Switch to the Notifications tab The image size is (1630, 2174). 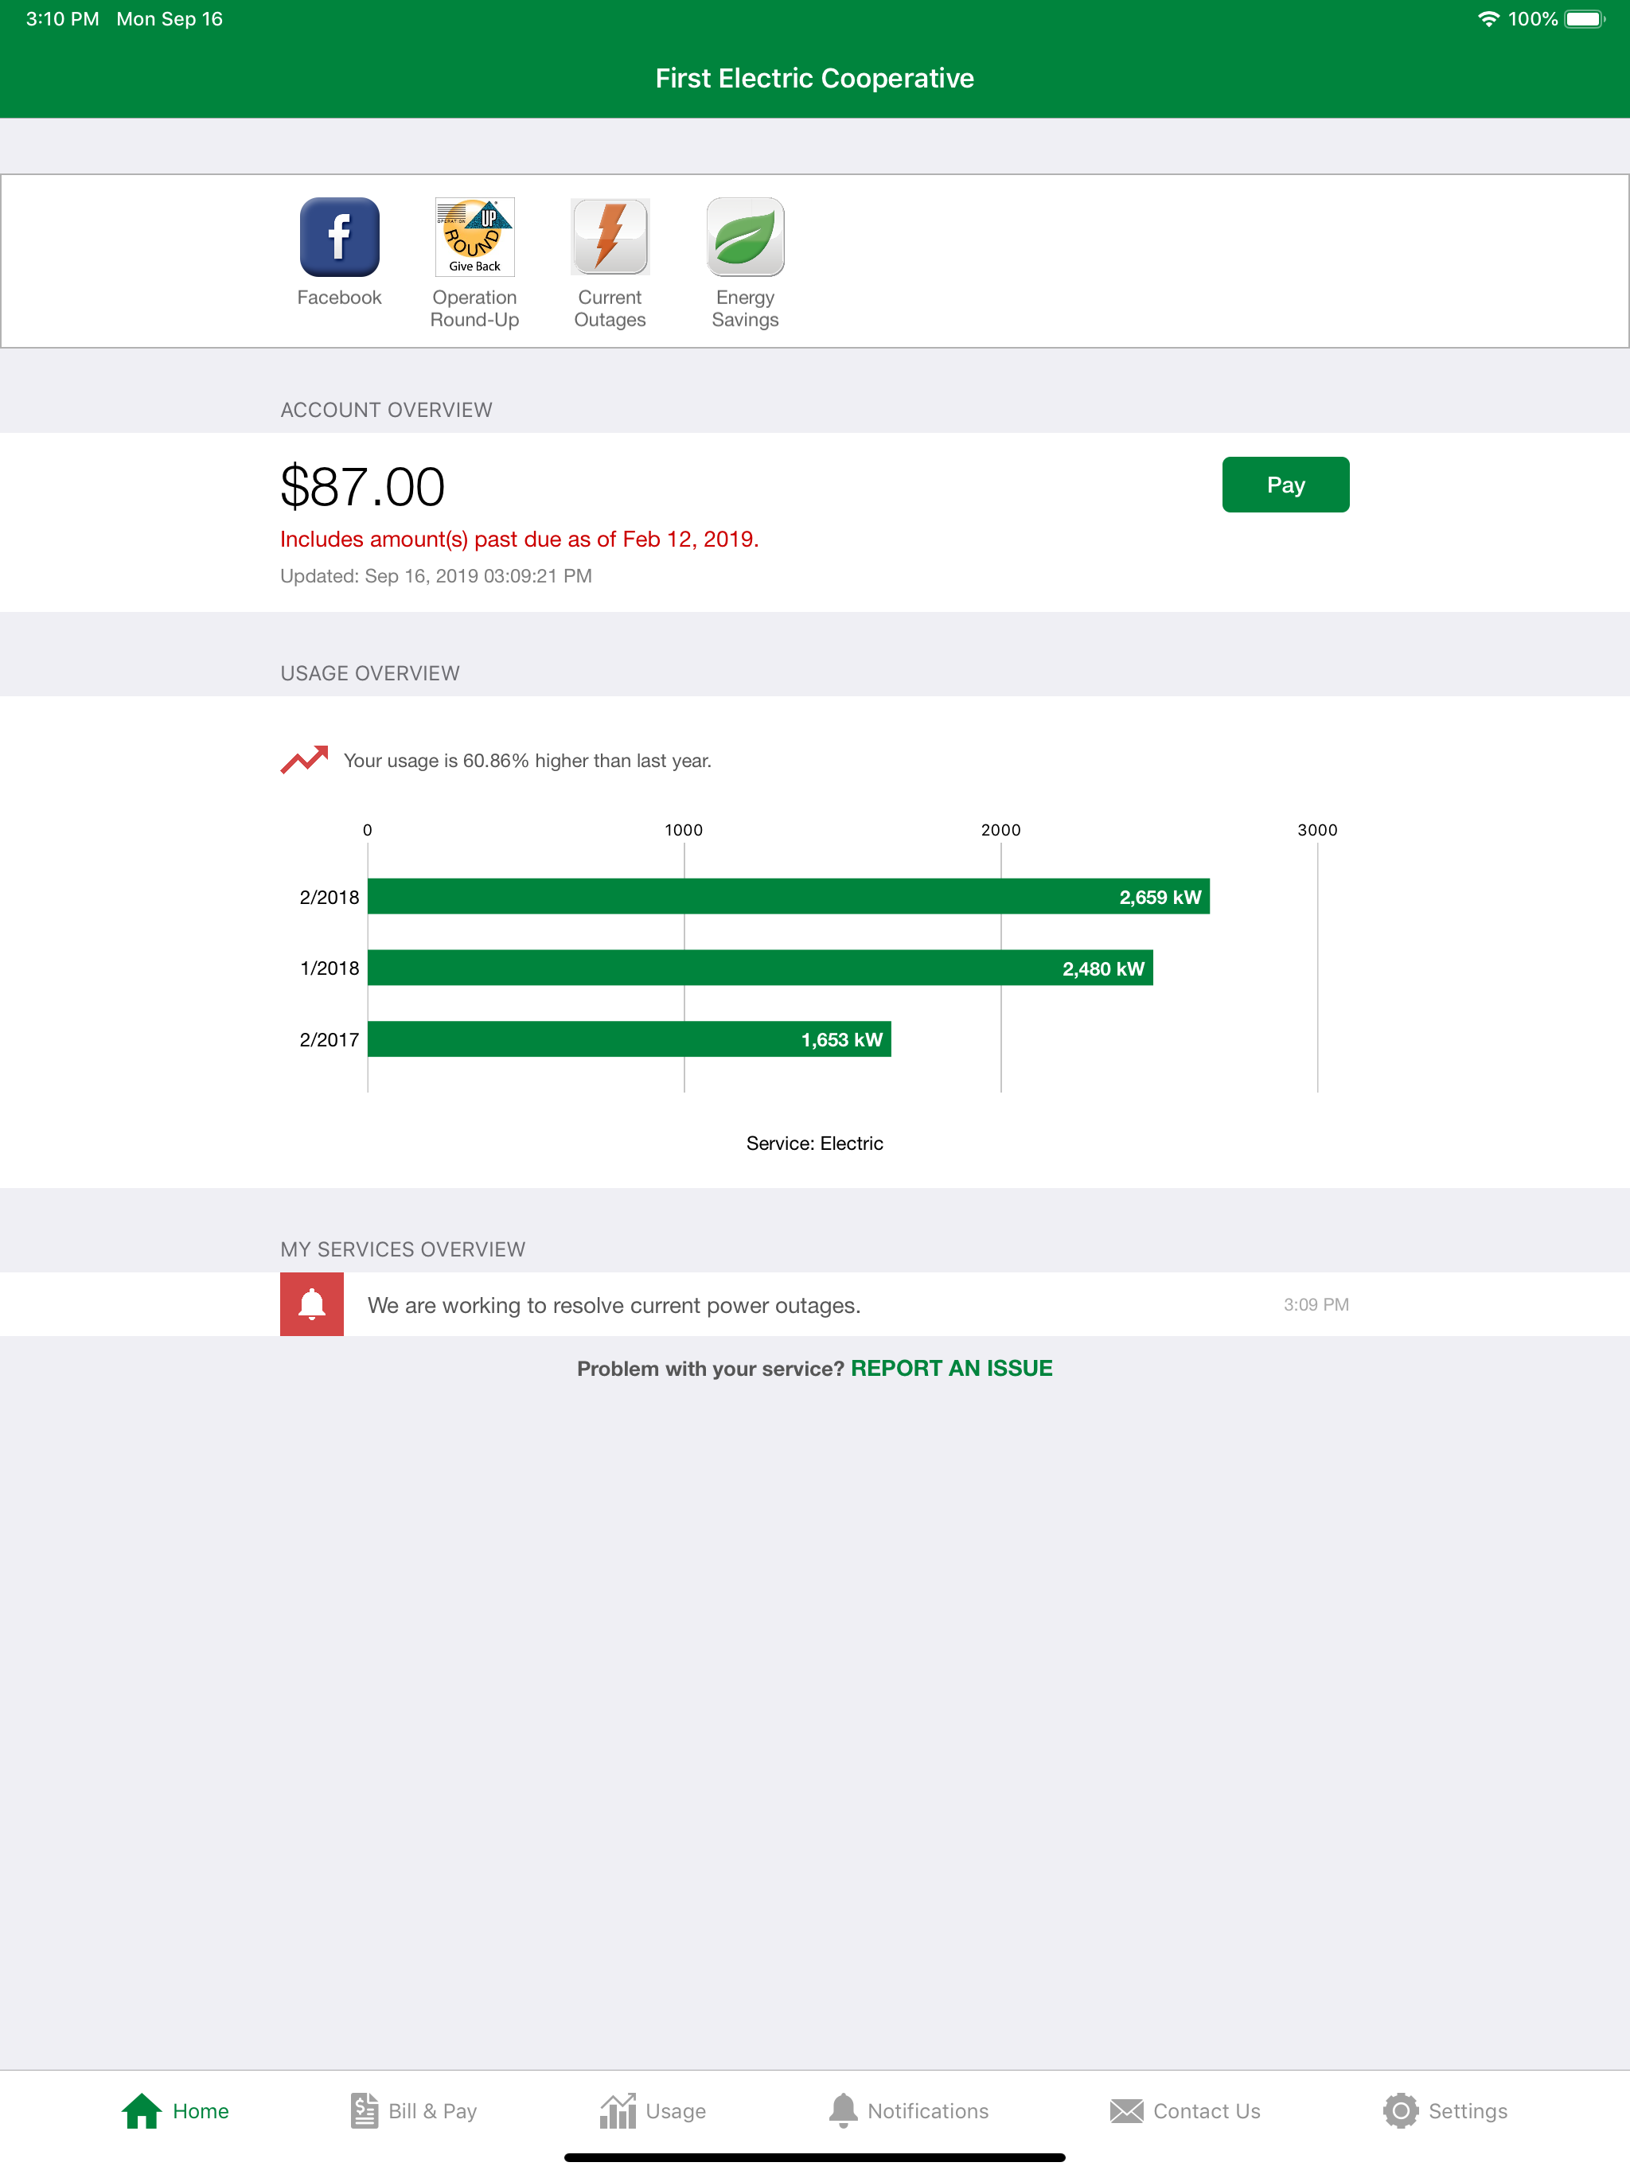pyautogui.click(x=908, y=2110)
